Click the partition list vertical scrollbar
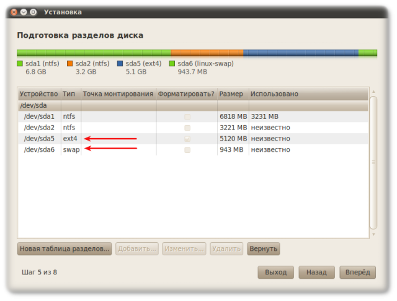The width and height of the screenshot is (397, 301). coord(373,161)
